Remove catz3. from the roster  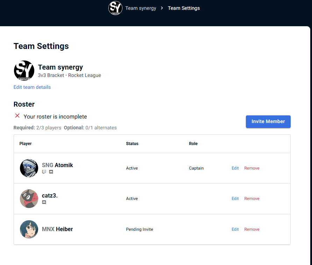(252, 199)
